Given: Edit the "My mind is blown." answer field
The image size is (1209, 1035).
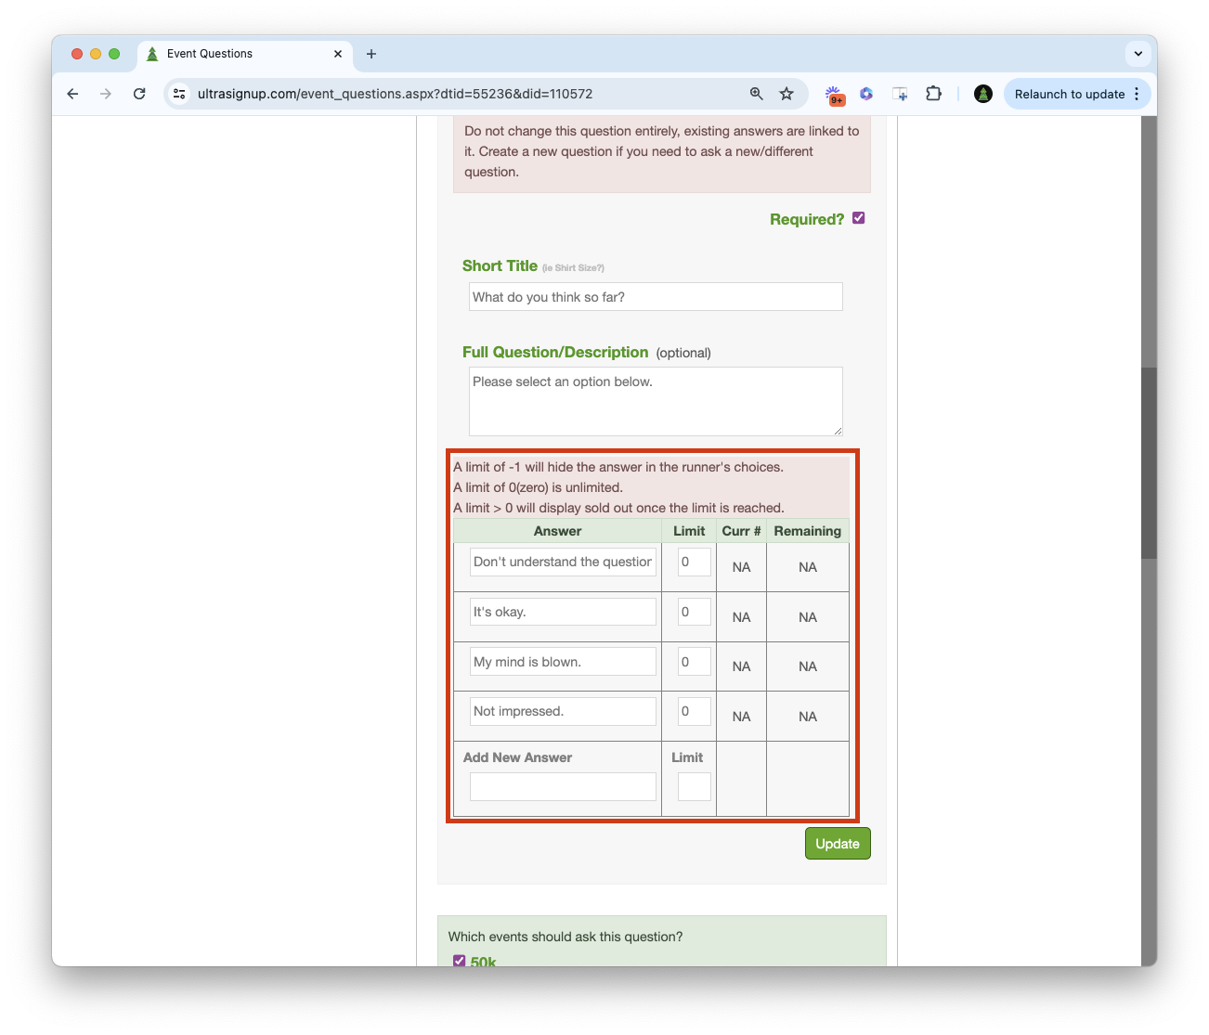Looking at the screenshot, I should point(563,662).
